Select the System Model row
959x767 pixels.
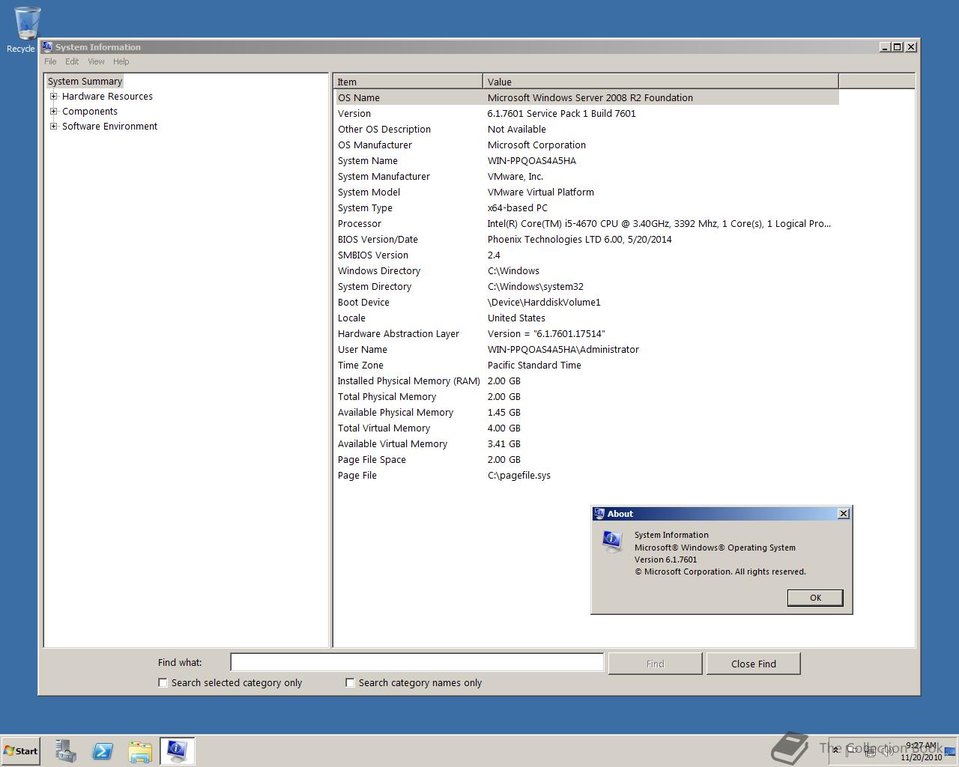pyautogui.click(x=587, y=192)
